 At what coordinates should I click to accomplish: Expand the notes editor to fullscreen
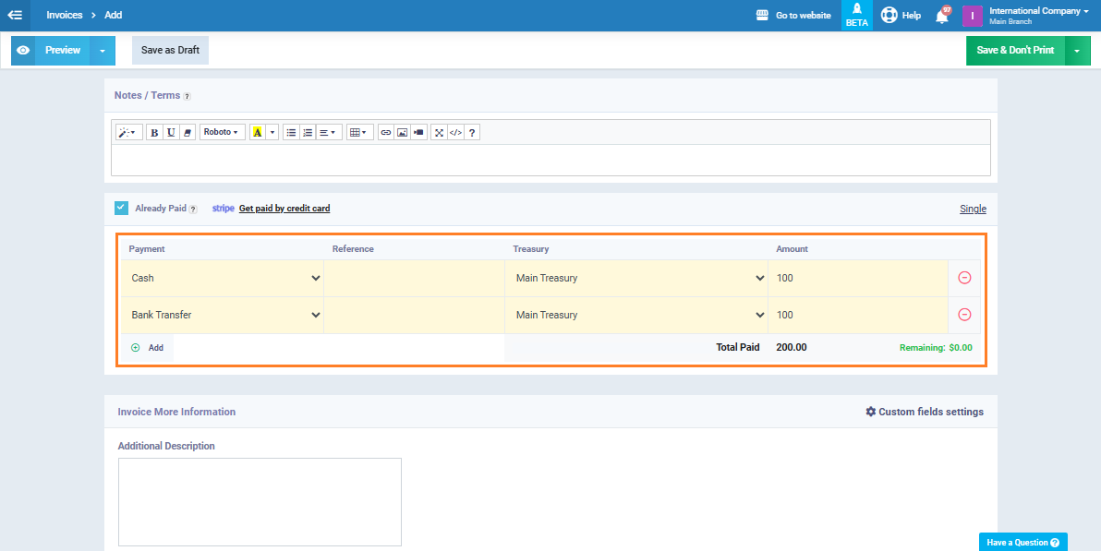tap(439, 133)
